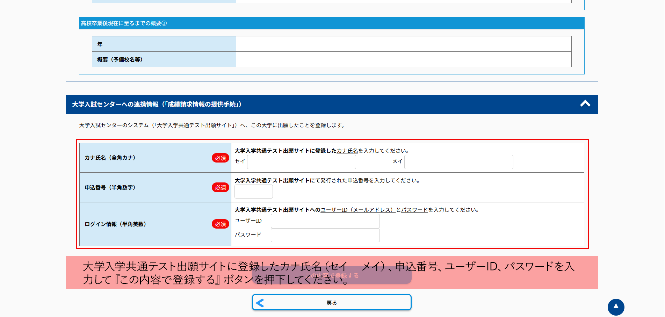Image resolution: width=665 pixels, height=317 pixels.
Task: Click the 必須 badge beside 申込番号
Action: click(x=220, y=188)
